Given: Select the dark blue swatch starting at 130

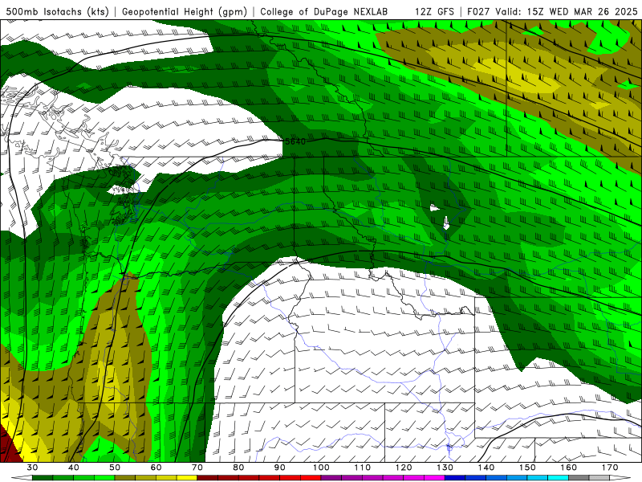Looking at the screenshot, I should pos(455,478).
